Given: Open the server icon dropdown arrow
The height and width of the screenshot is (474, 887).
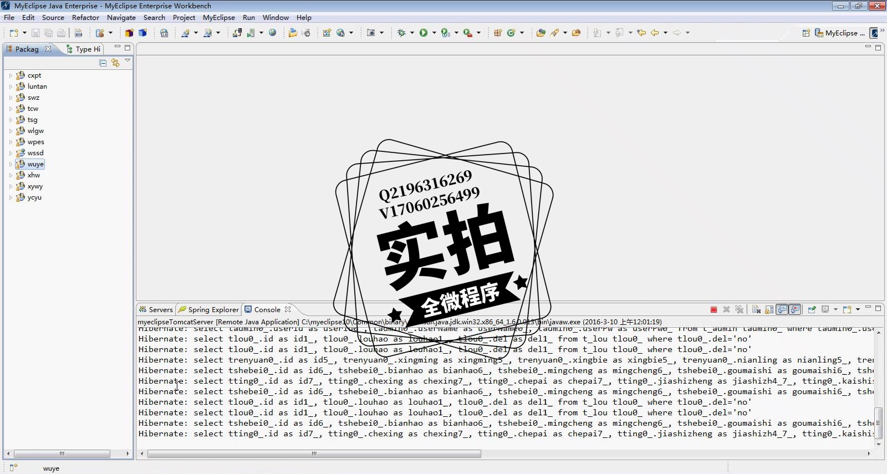Looking at the screenshot, I should pos(261,33).
